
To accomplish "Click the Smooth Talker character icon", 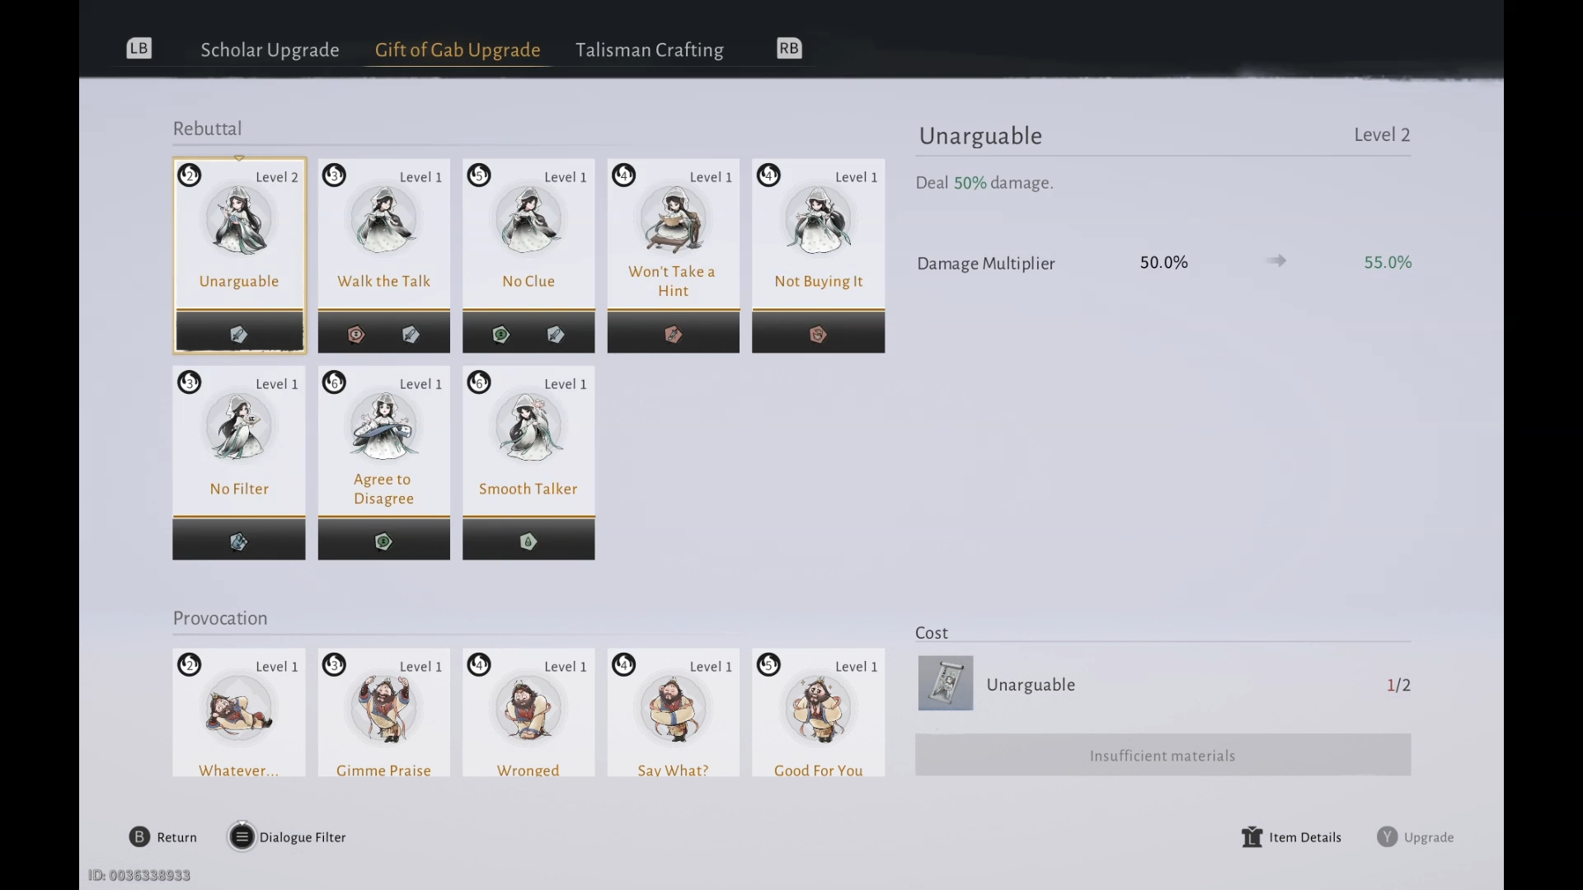I will [528, 427].
